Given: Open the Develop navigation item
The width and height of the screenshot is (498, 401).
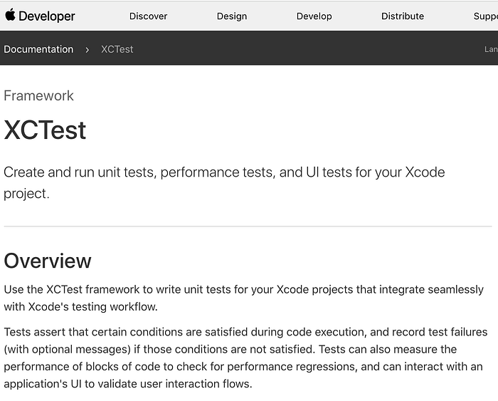Looking at the screenshot, I should 314,16.
